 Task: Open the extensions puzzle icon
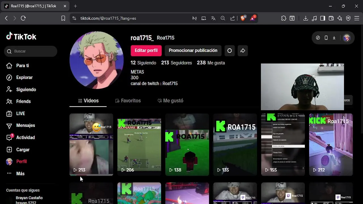coord(284,18)
